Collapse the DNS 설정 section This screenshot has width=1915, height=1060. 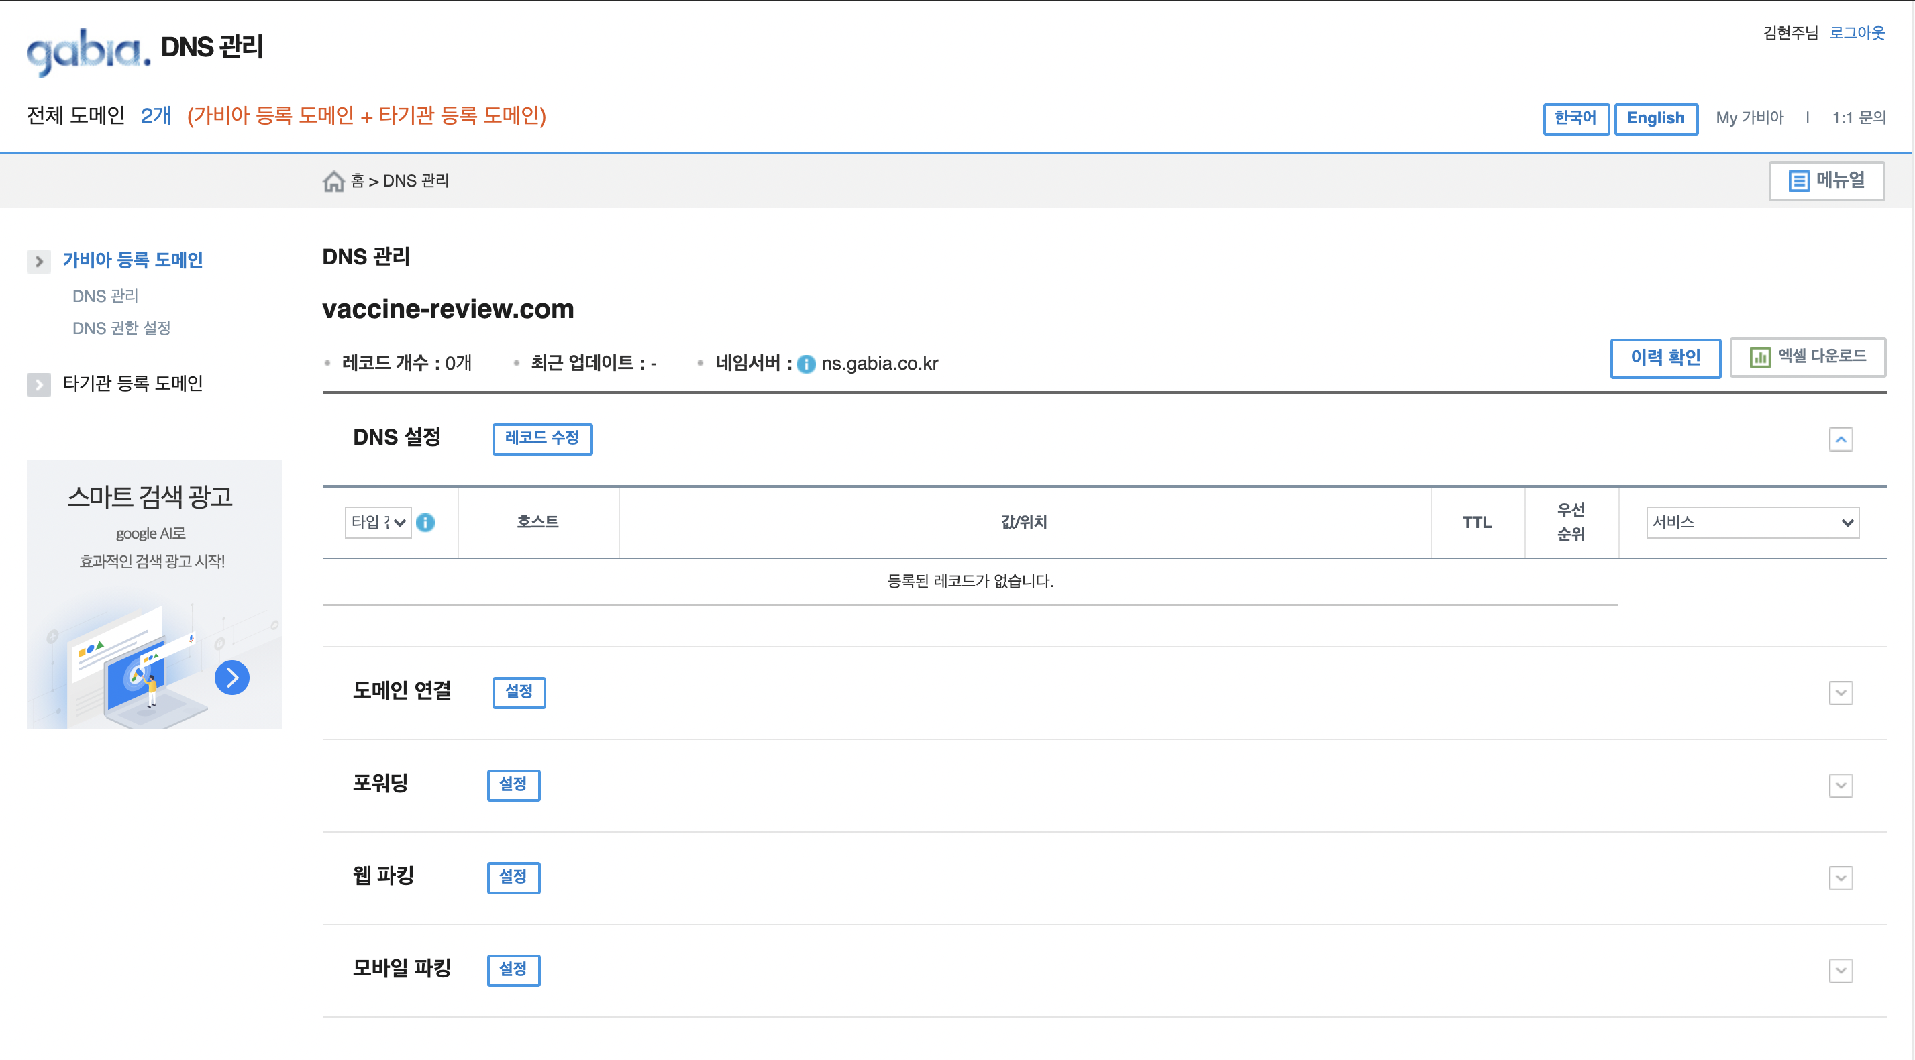pos(1840,439)
